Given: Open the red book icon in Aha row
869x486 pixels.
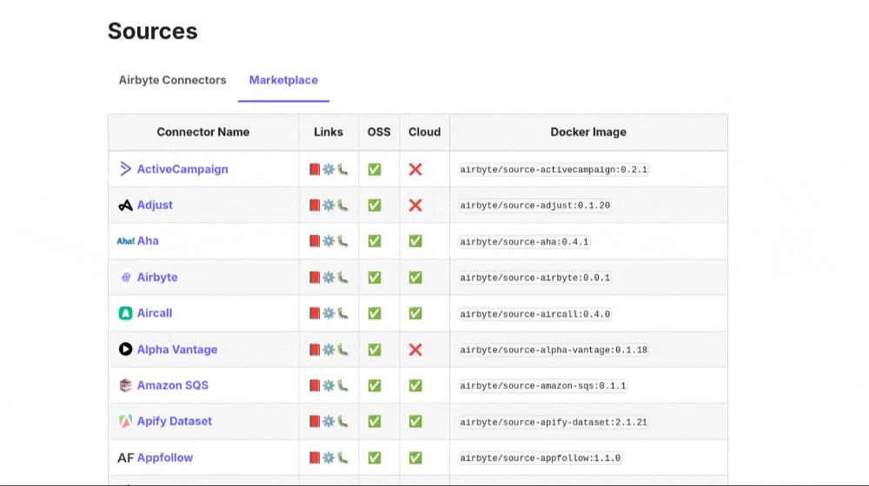Looking at the screenshot, I should 315,241.
